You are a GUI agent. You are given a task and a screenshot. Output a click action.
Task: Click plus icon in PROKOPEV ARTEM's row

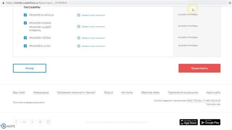pos(79,38)
